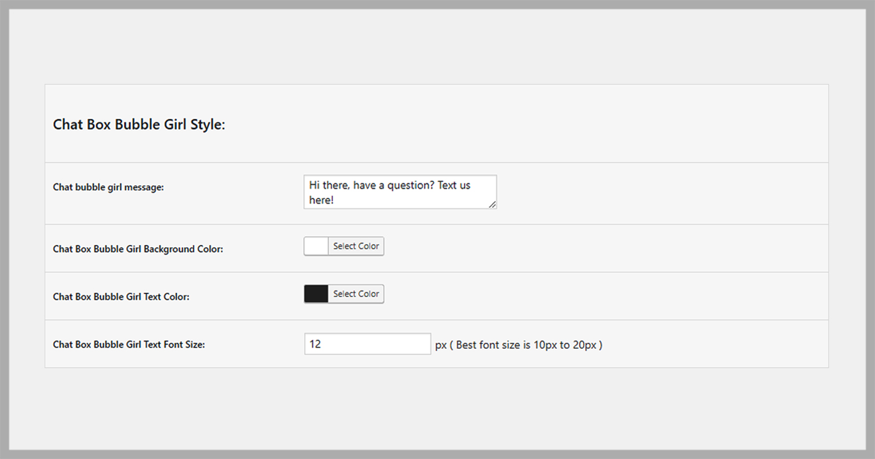The image size is (875, 459).
Task: Open the text color black swatch
Action: [x=316, y=294]
